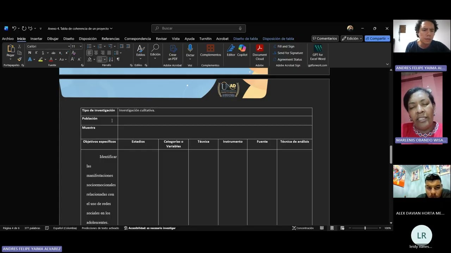Apply strikethrough formatting
The height and width of the screenshot is (253, 451).
click(x=53, y=53)
